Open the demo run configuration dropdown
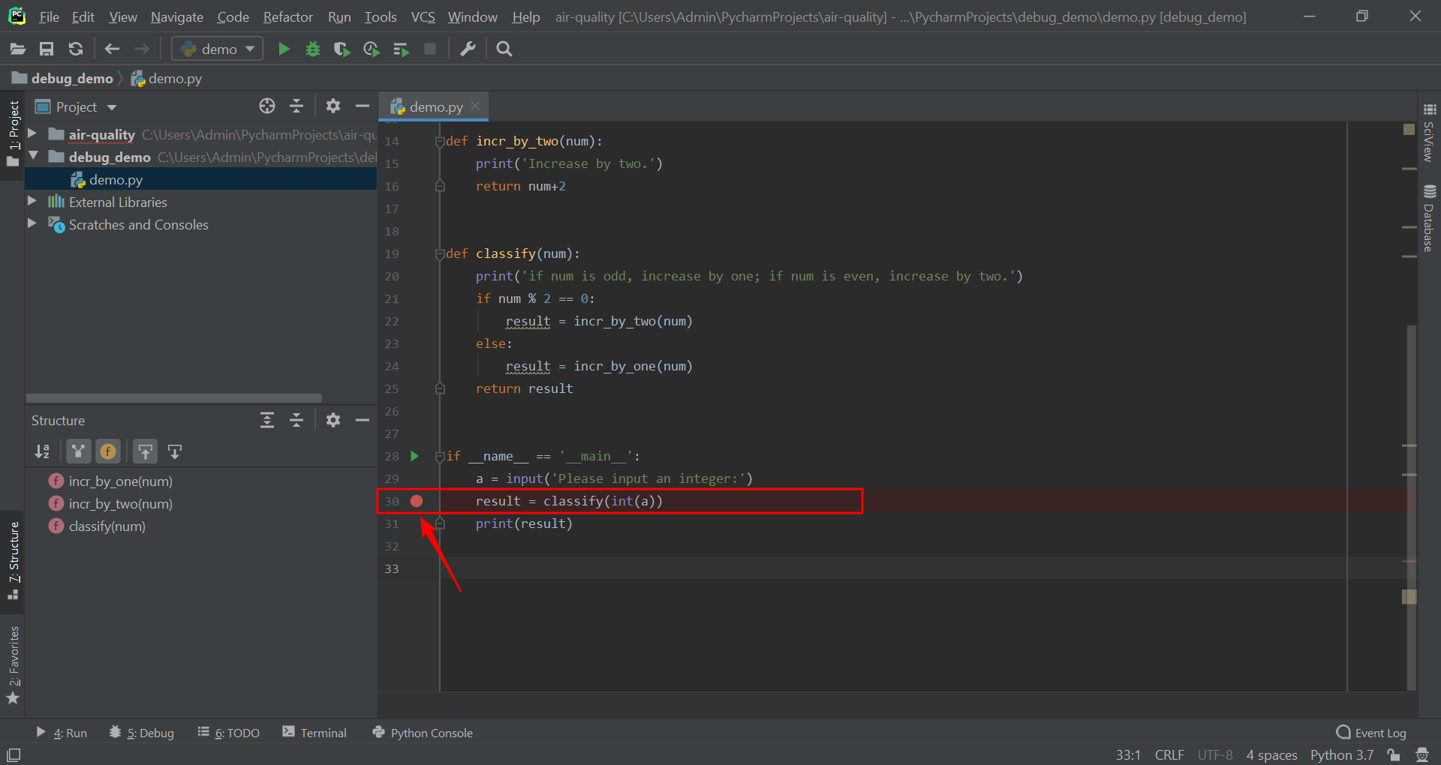The height and width of the screenshot is (765, 1441). click(217, 48)
